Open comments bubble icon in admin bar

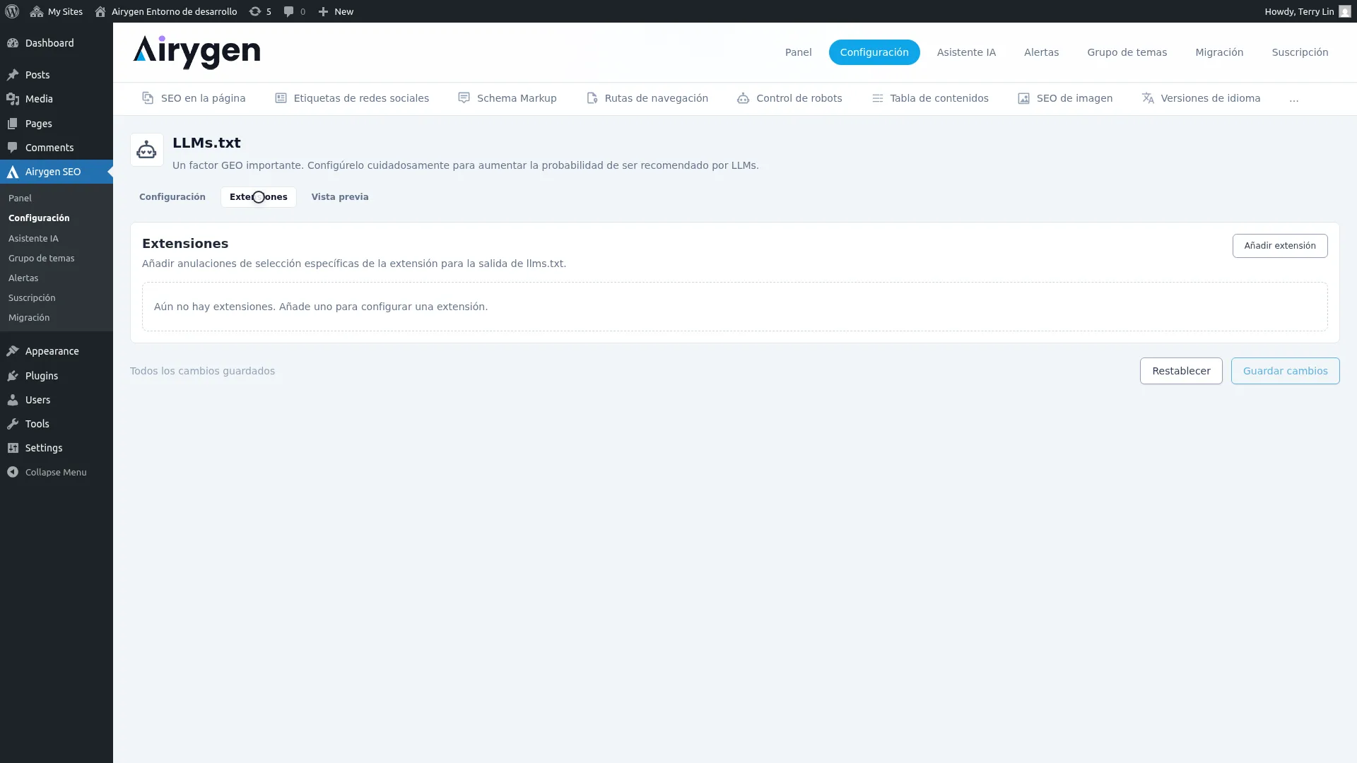coord(288,11)
